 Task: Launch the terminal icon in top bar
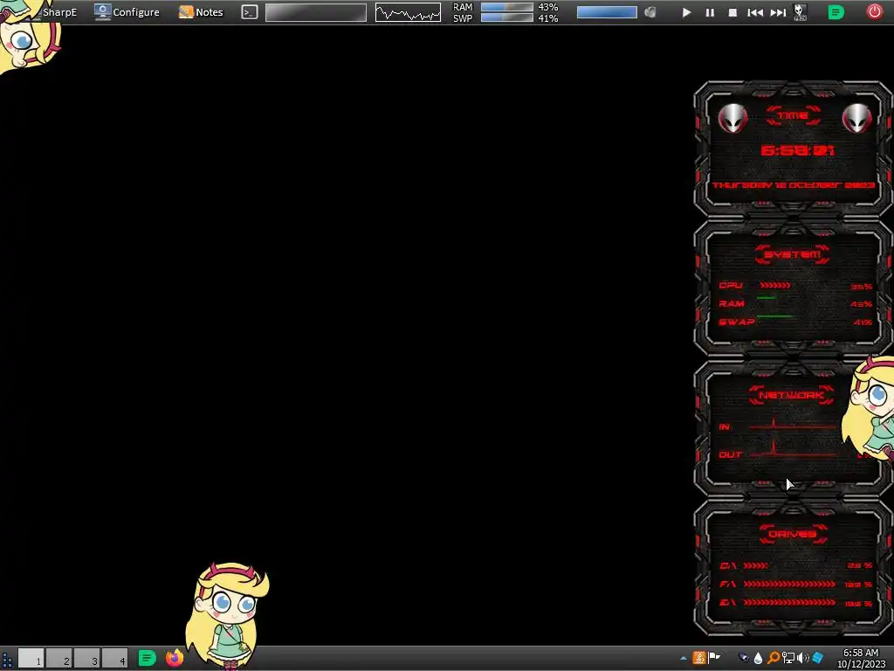[249, 12]
